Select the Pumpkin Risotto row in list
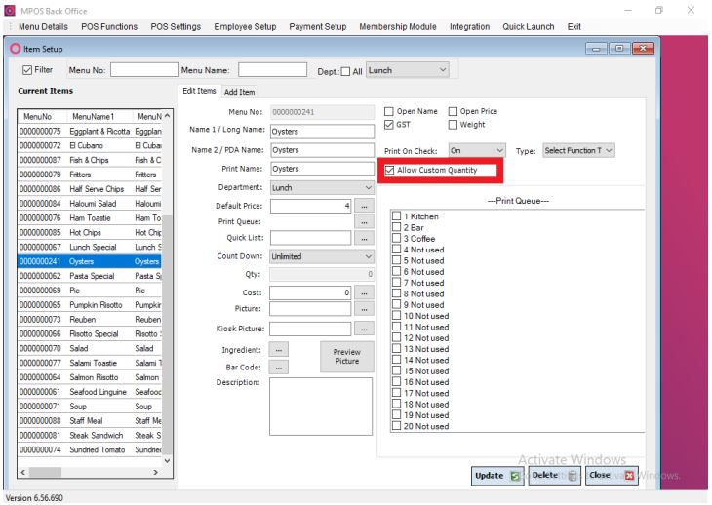This screenshot has height=505, width=712. coord(96,305)
